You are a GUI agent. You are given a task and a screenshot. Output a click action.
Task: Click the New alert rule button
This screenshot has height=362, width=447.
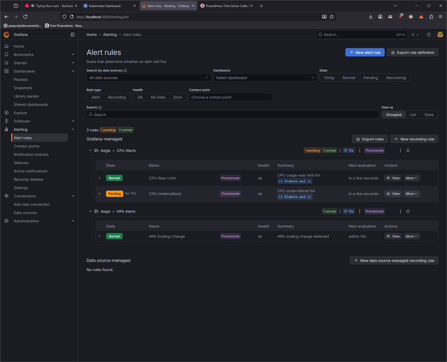[365, 53]
